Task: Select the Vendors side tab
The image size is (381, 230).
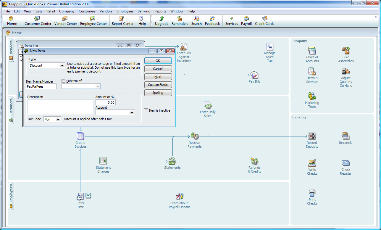Action: pyautogui.click(x=11, y=50)
